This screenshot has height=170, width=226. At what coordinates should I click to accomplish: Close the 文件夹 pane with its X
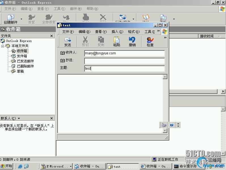click(52, 36)
